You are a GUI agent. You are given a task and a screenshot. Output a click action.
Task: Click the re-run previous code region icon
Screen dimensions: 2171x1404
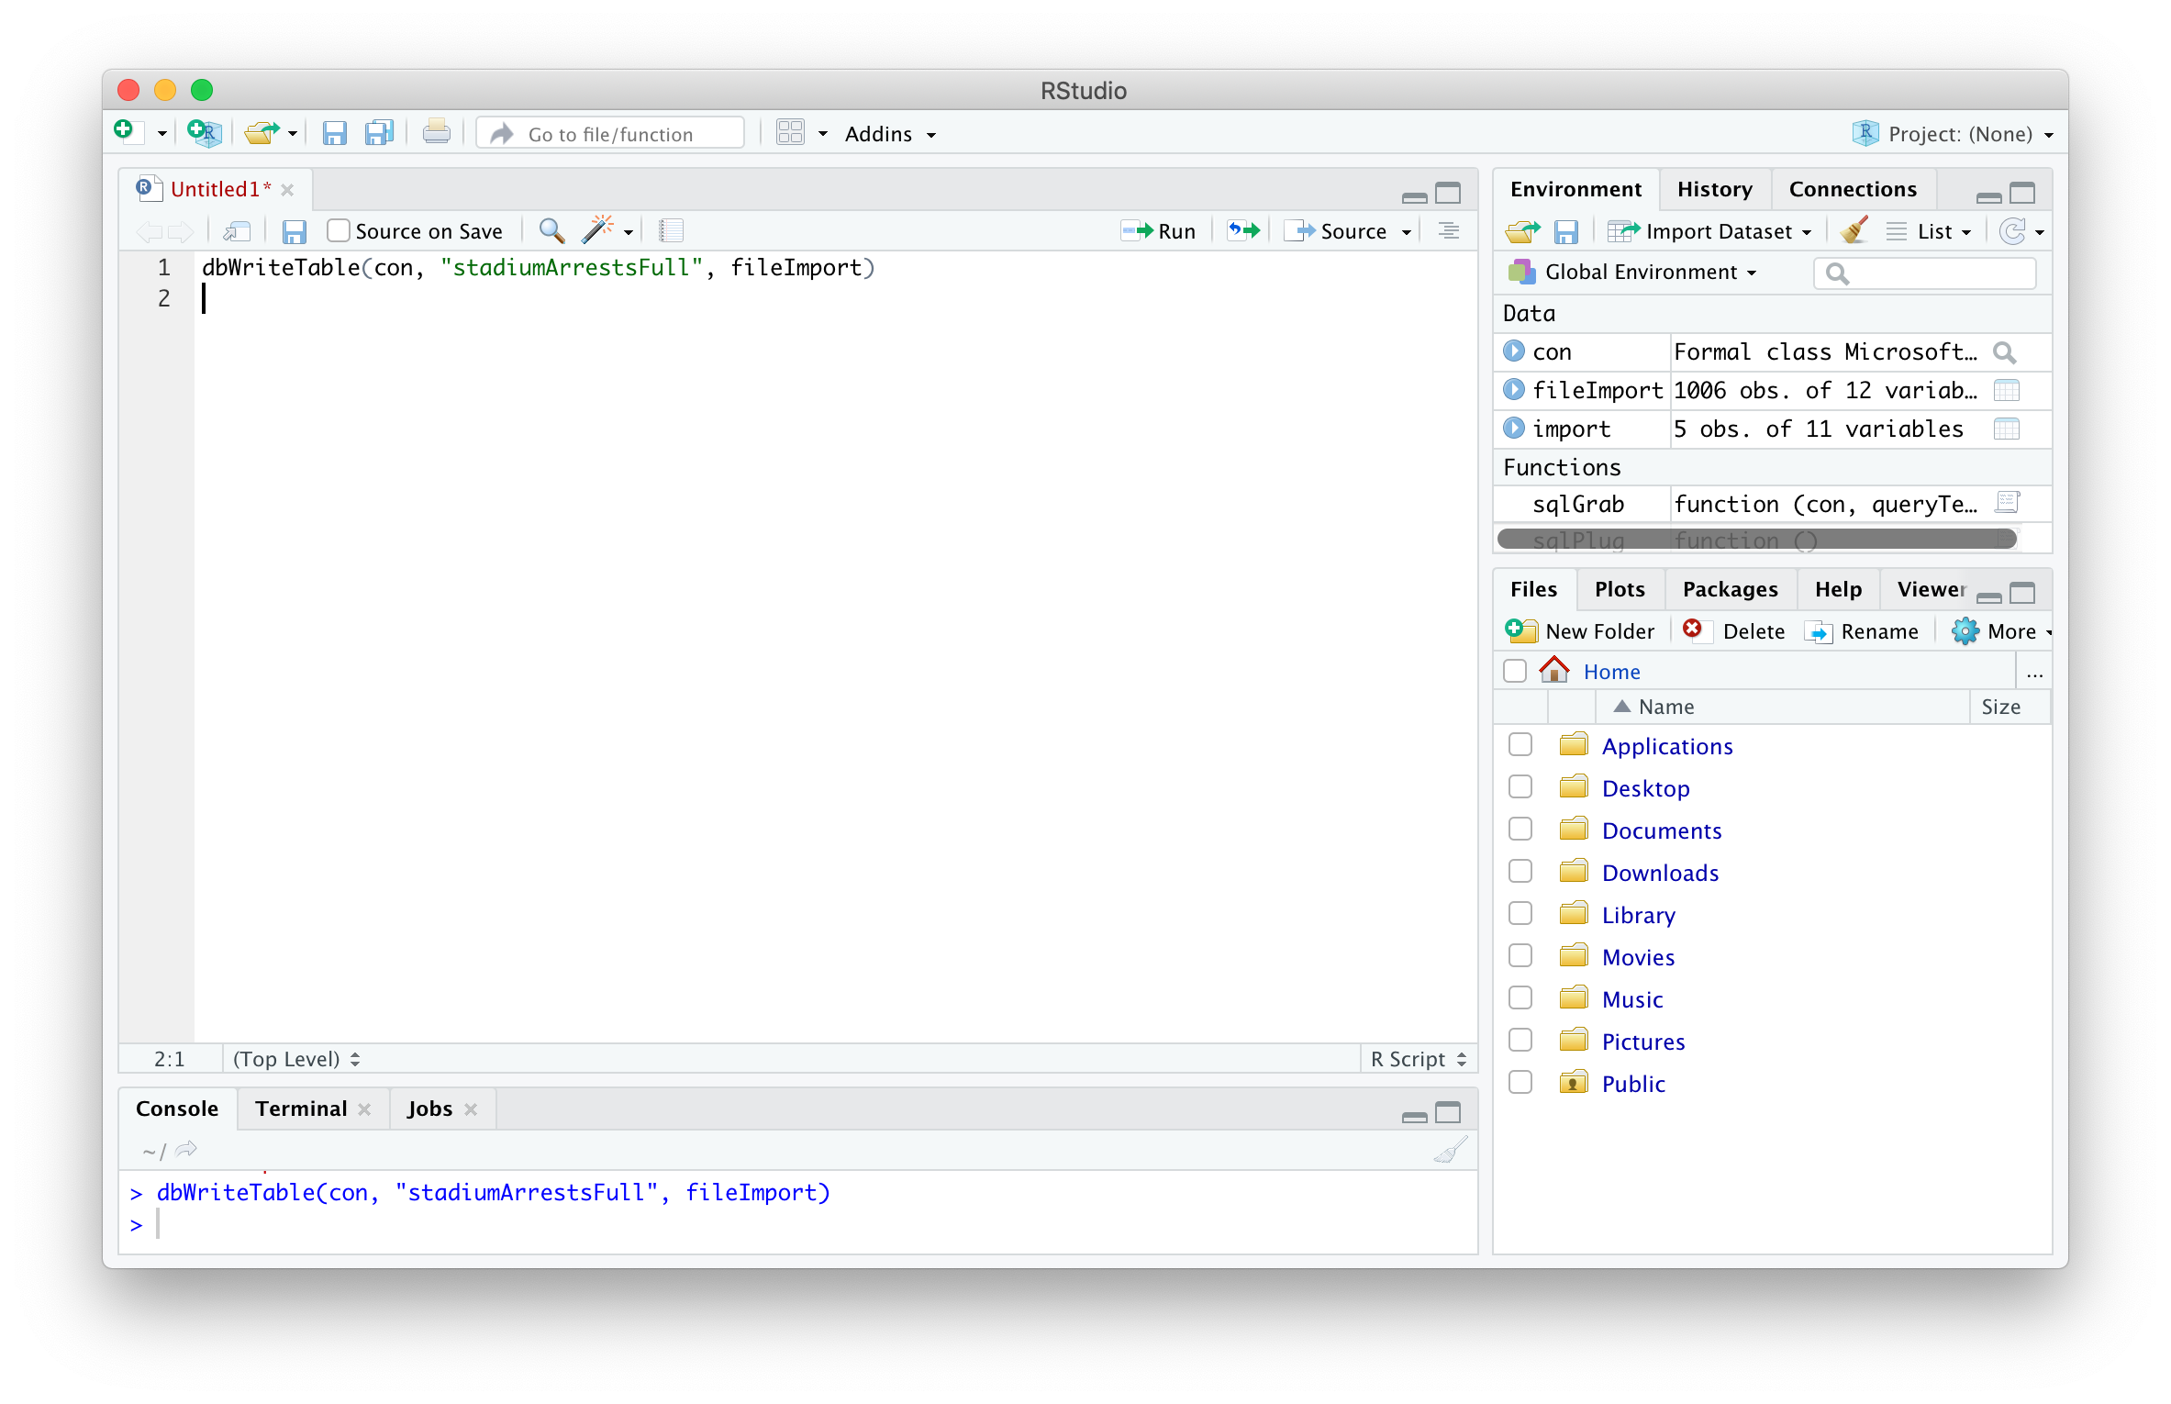(x=1244, y=230)
